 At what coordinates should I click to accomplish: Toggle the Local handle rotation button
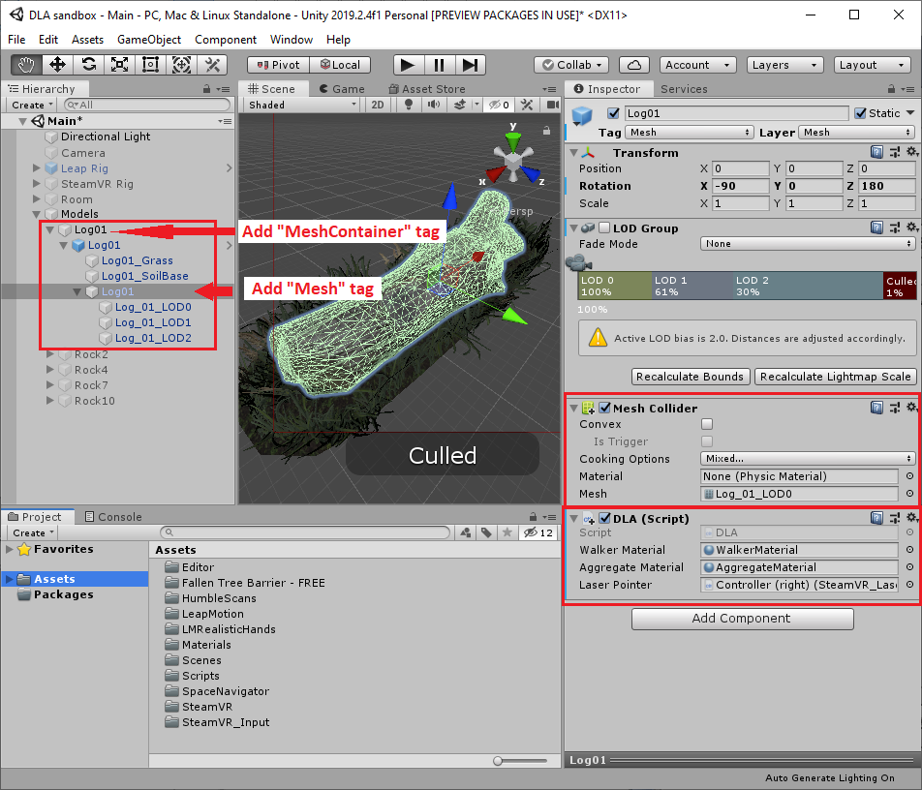tap(340, 65)
